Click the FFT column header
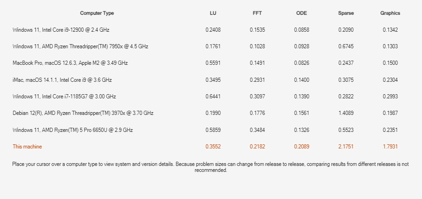The height and width of the screenshot is (199, 422). (x=257, y=13)
